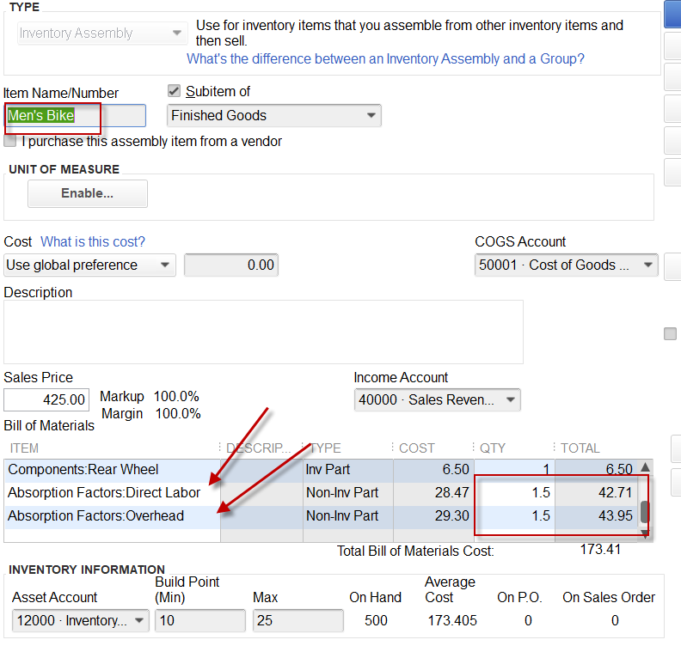Uncheck the Subitem of checkbox
Viewport: 681px width, 658px height.
point(174,91)
